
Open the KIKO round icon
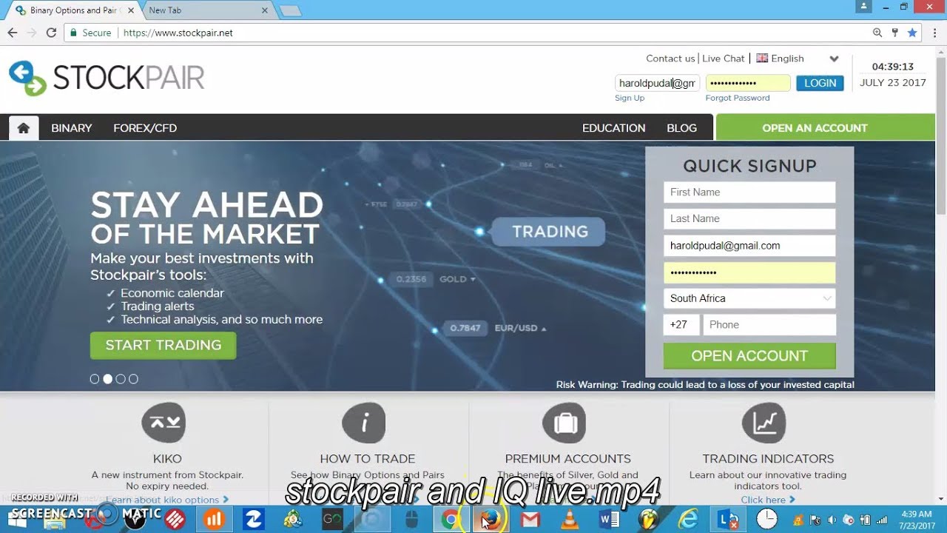[164, 423]
